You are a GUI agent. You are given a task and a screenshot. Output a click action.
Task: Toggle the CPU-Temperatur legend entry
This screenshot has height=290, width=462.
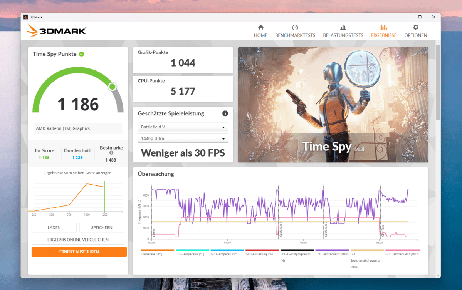point(192,252)
